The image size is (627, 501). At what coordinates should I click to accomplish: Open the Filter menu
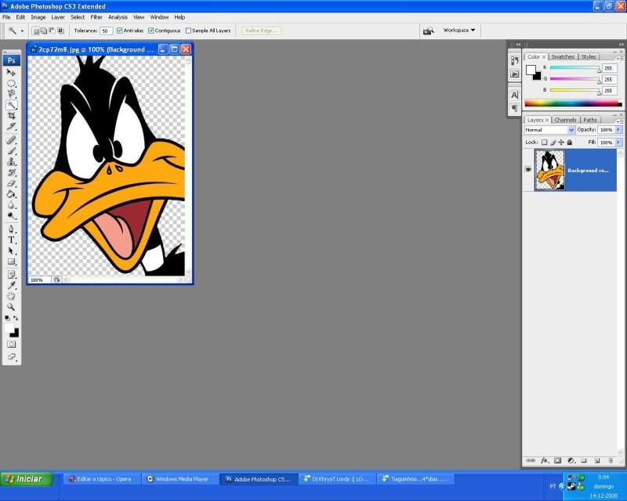click(96, 17)
